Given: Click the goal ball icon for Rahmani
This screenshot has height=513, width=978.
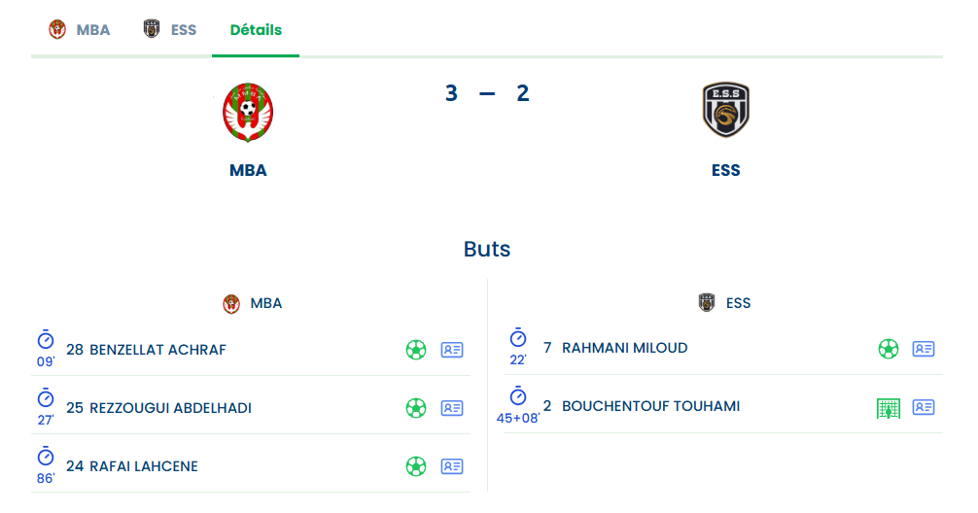Looking at the screenshot, I should (889, 349).
